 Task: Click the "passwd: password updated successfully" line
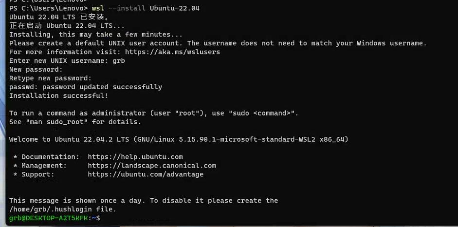tap(86, 87)
